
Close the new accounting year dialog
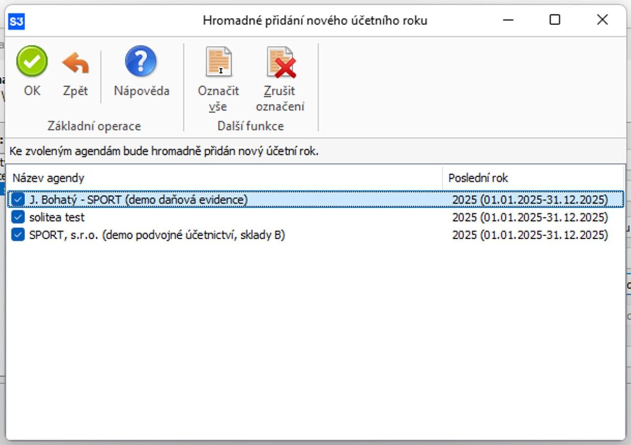click(x=602, y=21)
